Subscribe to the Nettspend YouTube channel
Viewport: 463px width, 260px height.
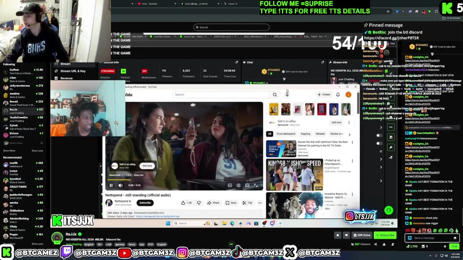tap(145, 203)
